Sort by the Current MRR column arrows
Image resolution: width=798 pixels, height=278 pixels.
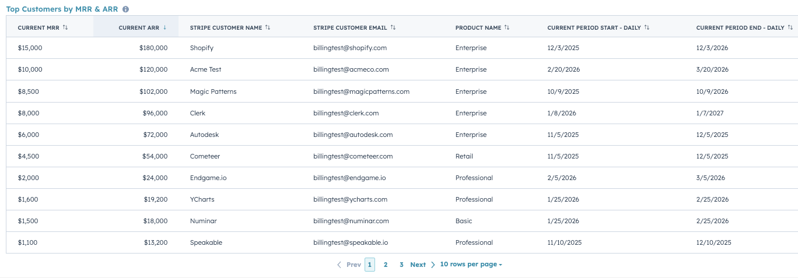pyautogui.click(x=65, y=27)
